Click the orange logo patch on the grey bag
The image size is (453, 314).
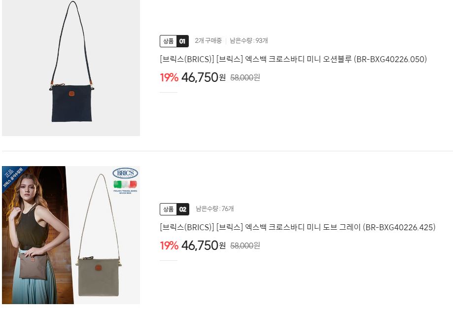[x=98, y=268]
